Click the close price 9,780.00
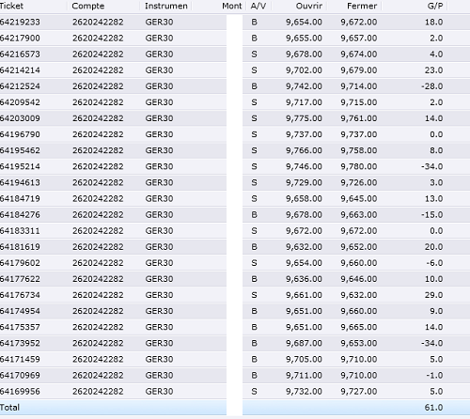Viewport: 470px width, 419px height. click(359, 166)
